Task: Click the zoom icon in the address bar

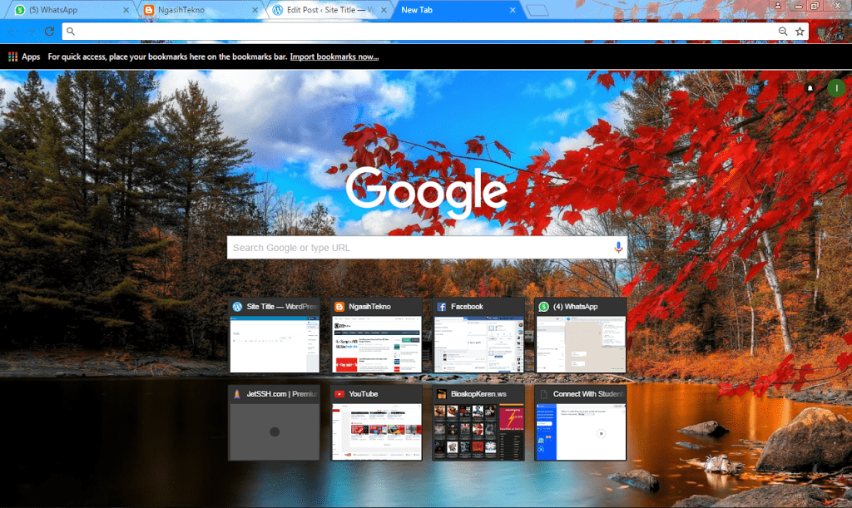Action: (782, 32)
